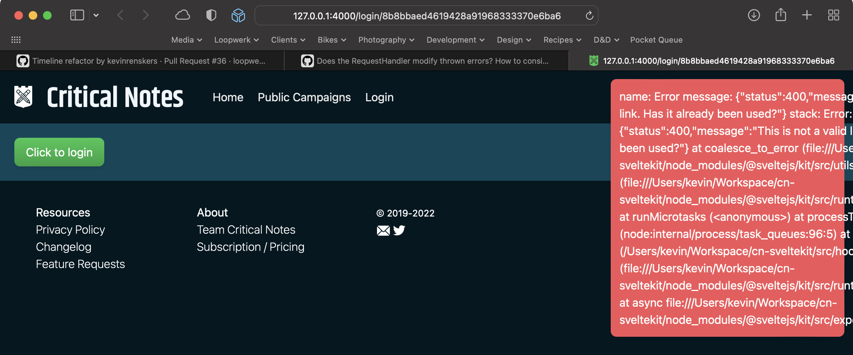The height and width of the screenshot is (355, 853).
Task: Open the favorites grid dots icon
Action: coord(16,40)
